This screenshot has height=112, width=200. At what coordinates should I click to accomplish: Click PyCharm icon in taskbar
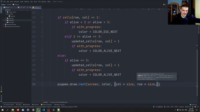point(38,110)
